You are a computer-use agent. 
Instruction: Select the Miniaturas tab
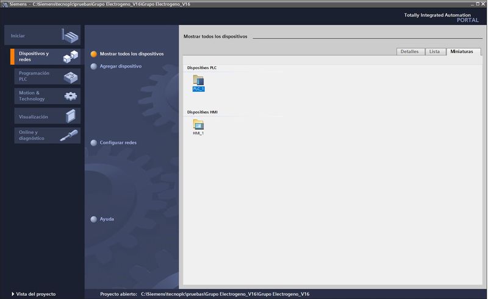click(464, 52)
